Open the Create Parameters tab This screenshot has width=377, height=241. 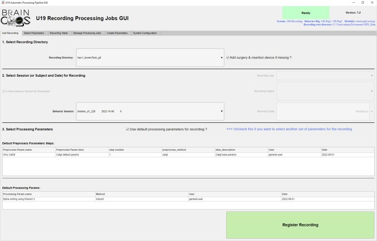click(x=117, y=33)
